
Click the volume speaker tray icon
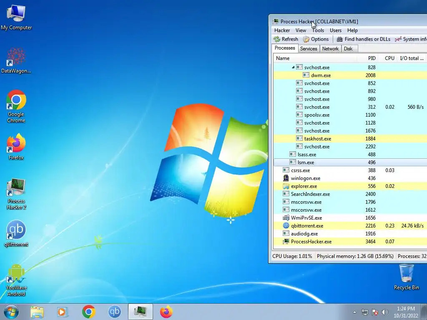tap(385, 312)
